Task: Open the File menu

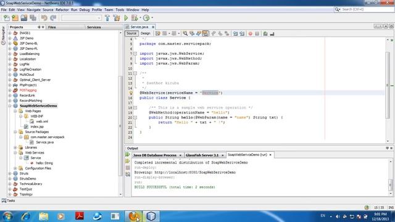Action: pos(4,10)
